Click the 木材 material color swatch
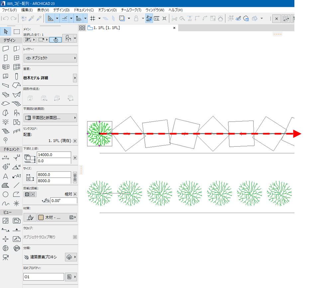 [41, 217]
